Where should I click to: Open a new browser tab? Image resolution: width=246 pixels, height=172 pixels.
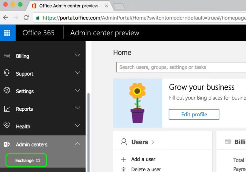[x=119, y=6]
